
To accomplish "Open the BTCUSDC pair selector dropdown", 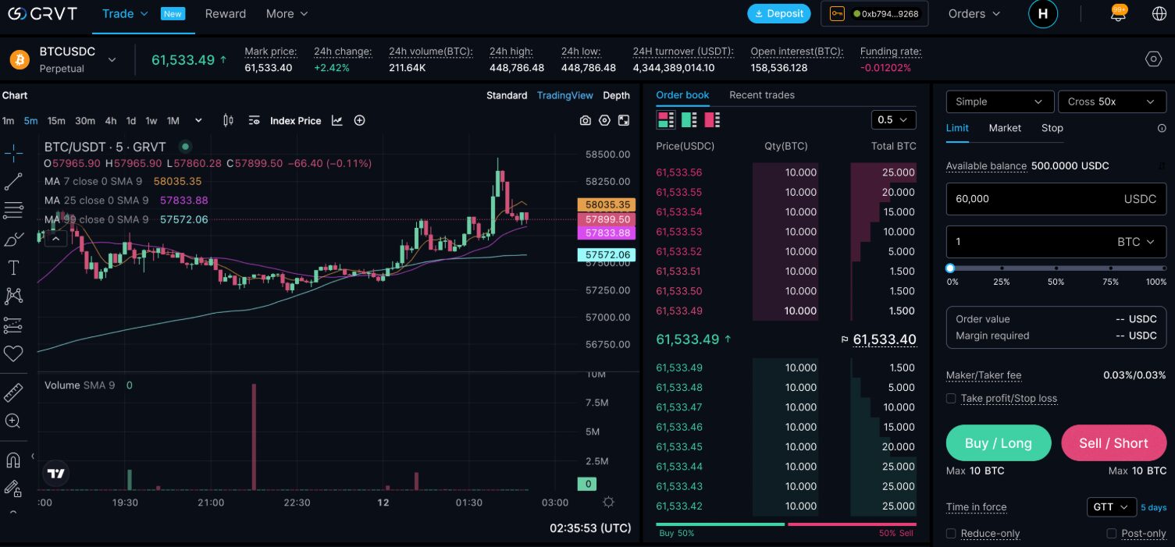I will click(x=112, y=59).
